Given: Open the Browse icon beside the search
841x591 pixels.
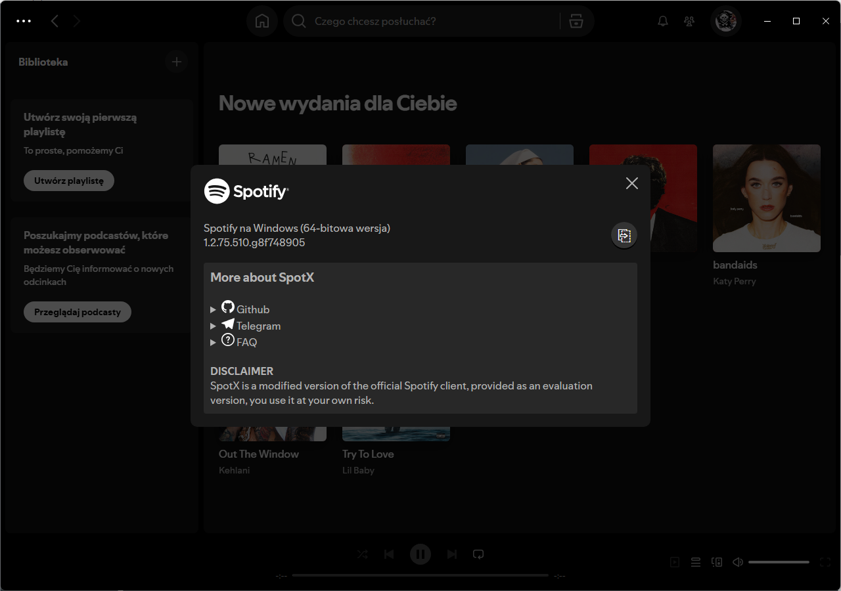Looking at the screenshot, I should coord(576,21).
